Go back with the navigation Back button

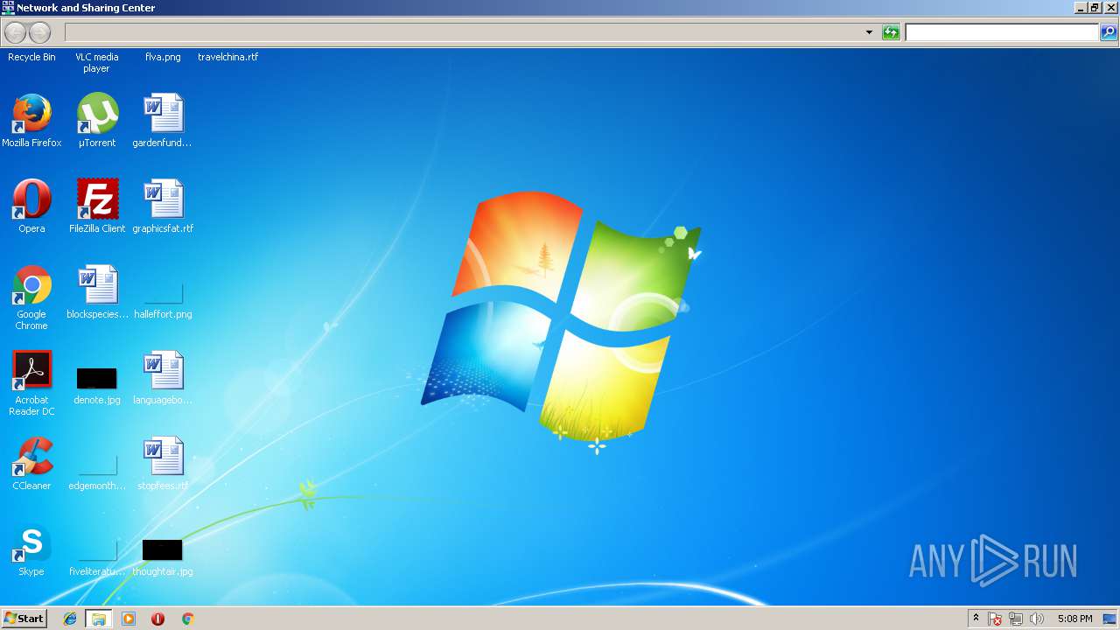point(15,32)
